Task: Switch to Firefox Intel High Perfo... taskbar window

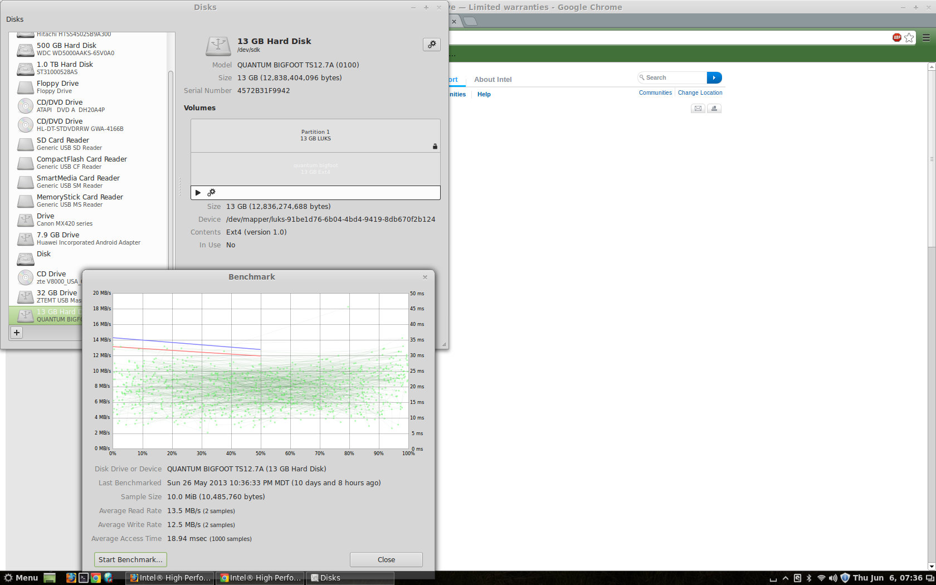Action: click(170, 578)
